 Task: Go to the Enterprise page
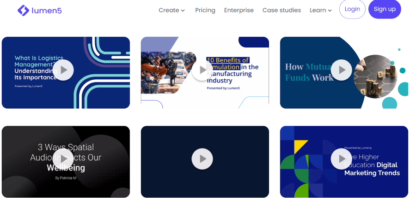pos(239,10)
